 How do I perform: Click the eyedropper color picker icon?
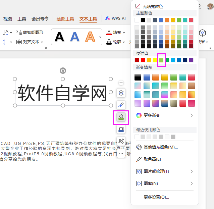tap(139, 159)
